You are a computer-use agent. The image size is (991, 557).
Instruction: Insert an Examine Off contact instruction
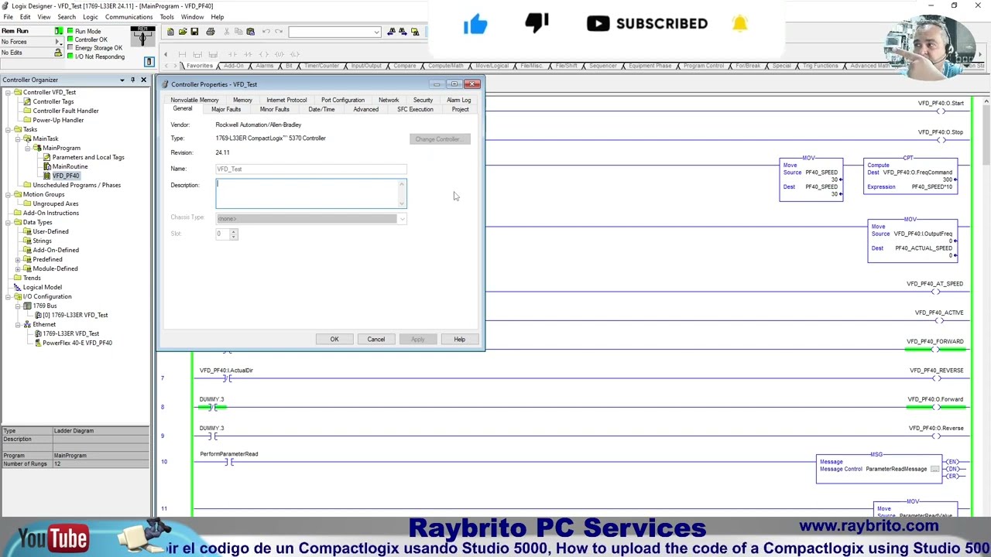click(247, 54)
